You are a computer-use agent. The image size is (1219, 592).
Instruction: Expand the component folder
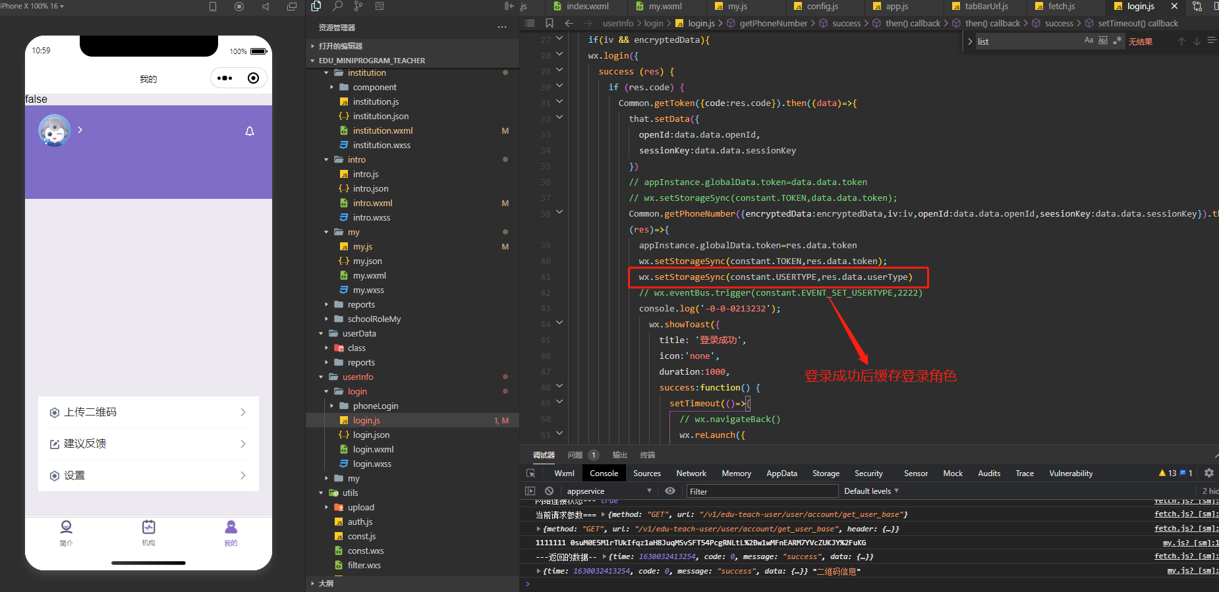click(x=331, y=87)
